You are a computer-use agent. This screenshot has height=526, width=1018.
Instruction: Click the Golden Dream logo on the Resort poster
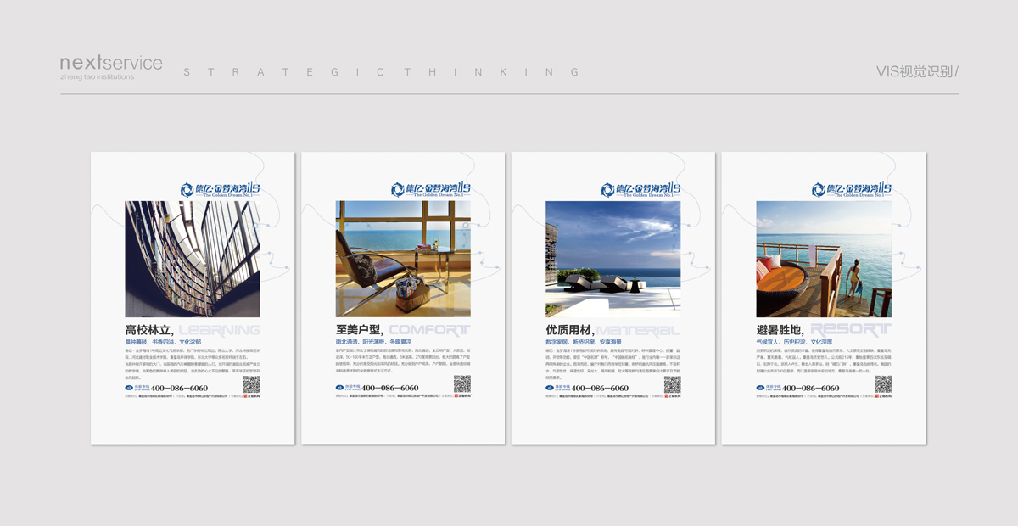click(851, 189)
